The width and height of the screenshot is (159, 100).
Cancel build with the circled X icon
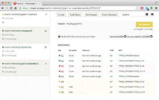coord(147,14)
